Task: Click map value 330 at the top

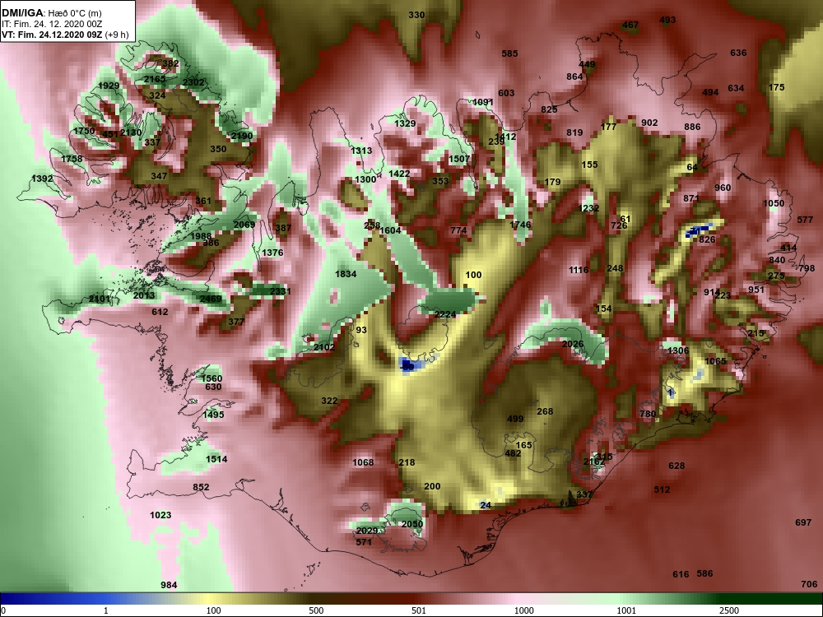Action: [x=416, y=15]
